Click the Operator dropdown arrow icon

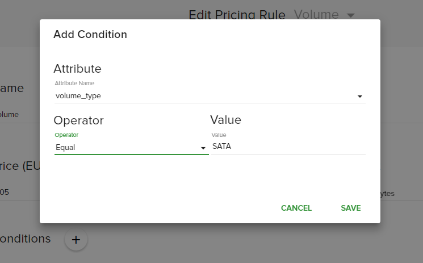[x=203, y=148]
